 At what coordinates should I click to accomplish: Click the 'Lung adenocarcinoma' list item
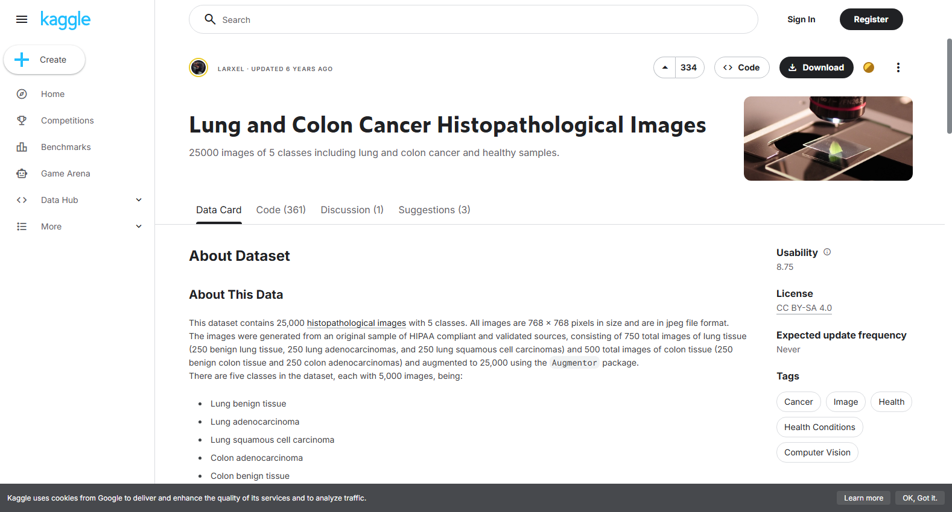click(x=255, y=422)
